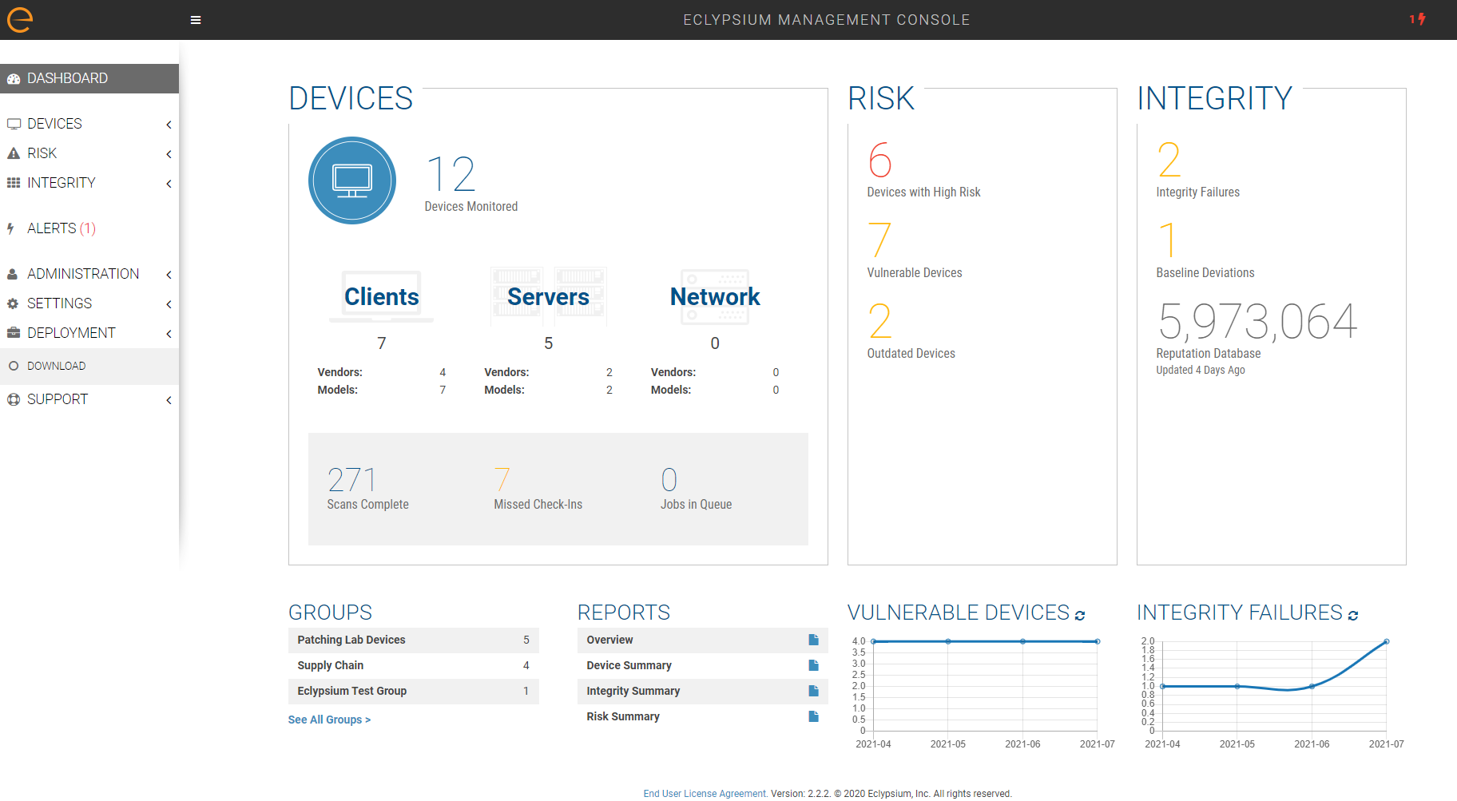Click the 1 Baseline Deviations count

[1168, 240]
